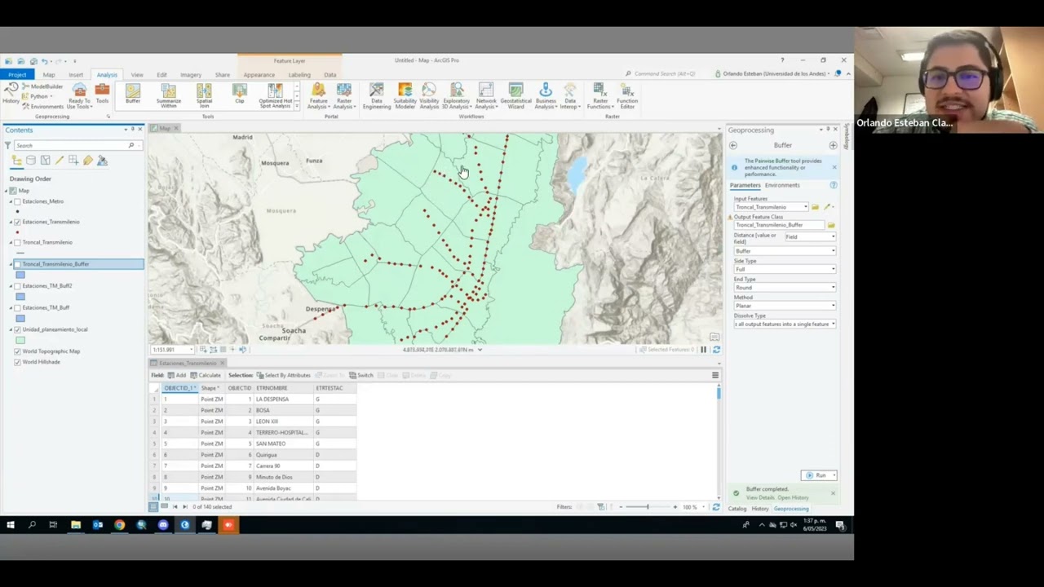Click Calculate field button

tap(206, 375)
